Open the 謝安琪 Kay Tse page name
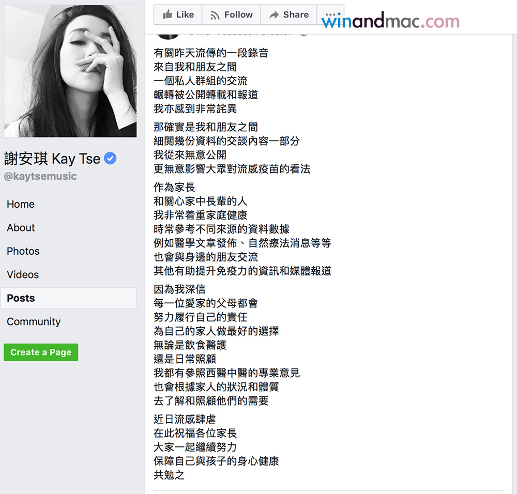517x494 pixels. click(52, 159)
